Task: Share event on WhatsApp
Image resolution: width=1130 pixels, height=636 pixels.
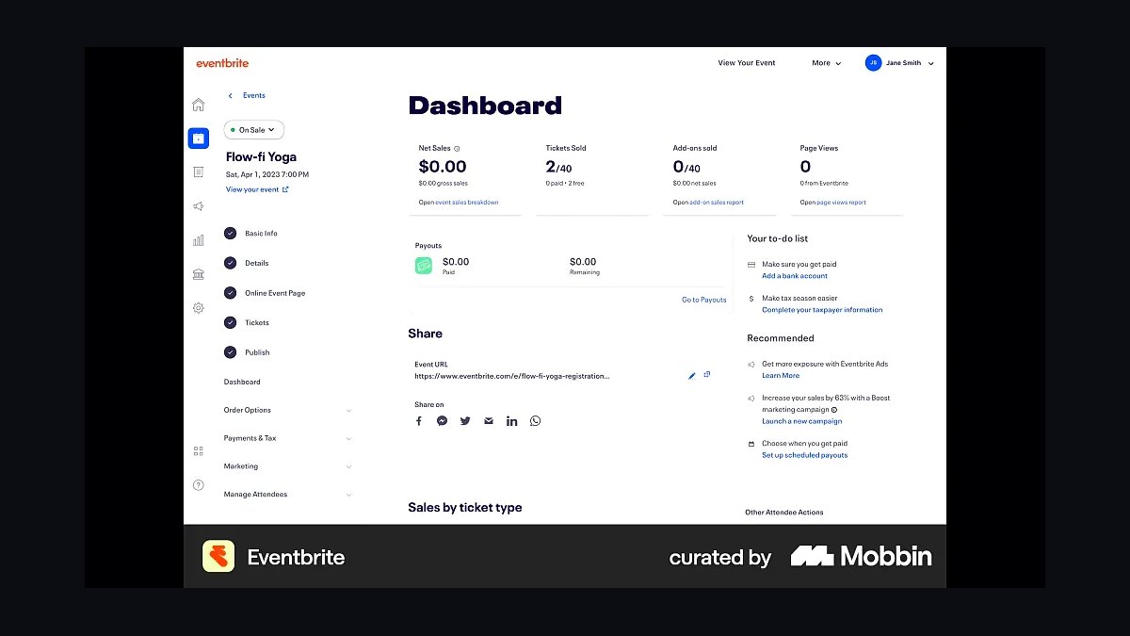Action: (535, 421)
